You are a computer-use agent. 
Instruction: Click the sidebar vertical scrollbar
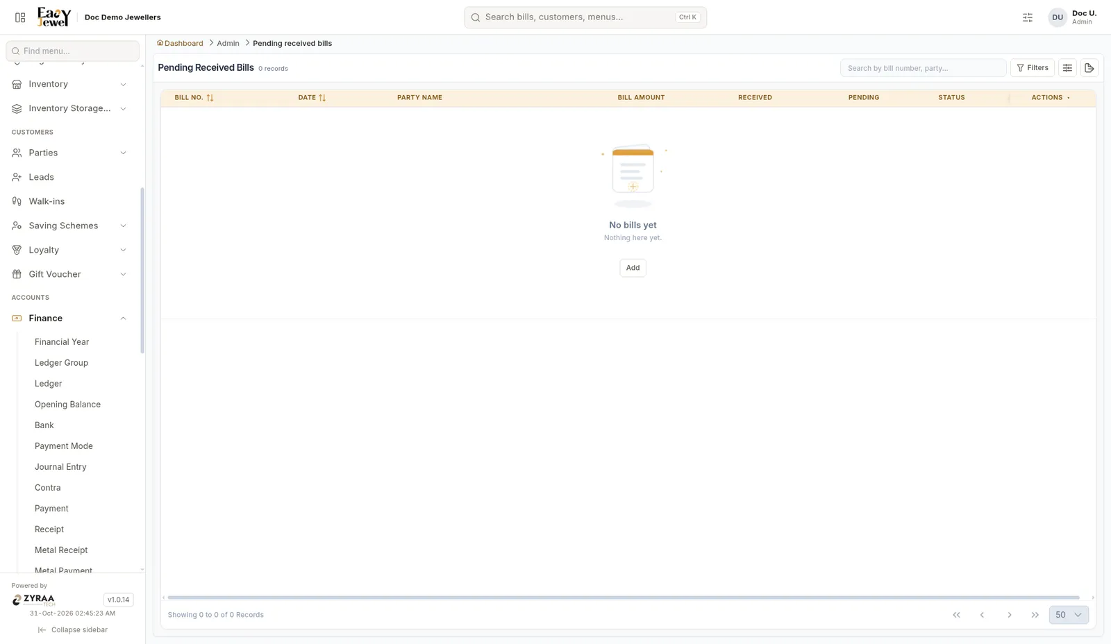click(x=142, y=271)
